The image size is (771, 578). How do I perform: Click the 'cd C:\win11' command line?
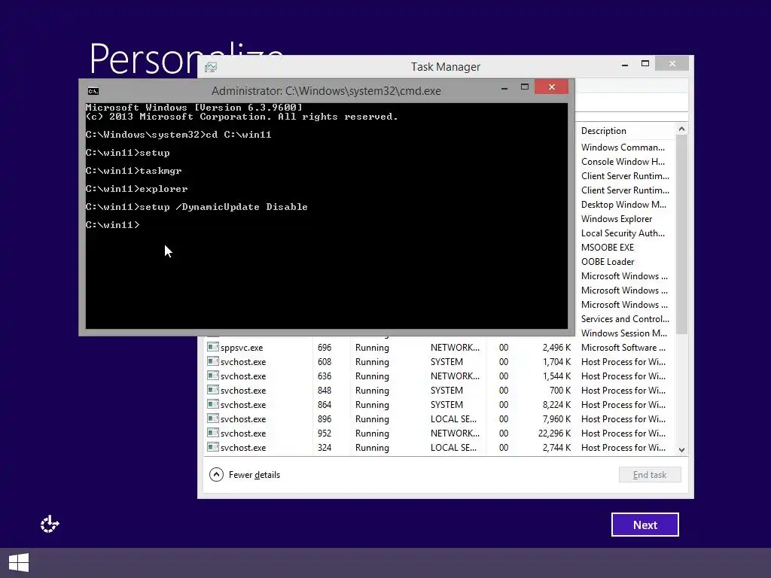pos(178,135)
